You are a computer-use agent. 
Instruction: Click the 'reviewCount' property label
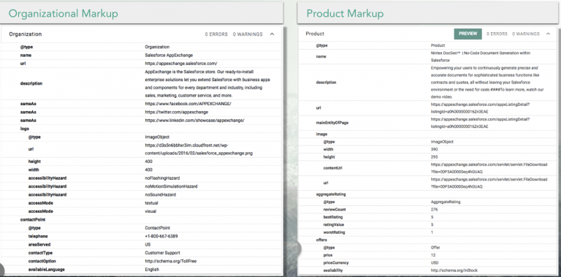point(335,209)
